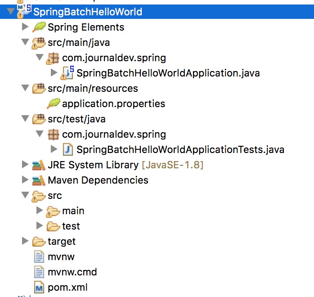
Task: Select the test folder label
Action: coord(71,226)
